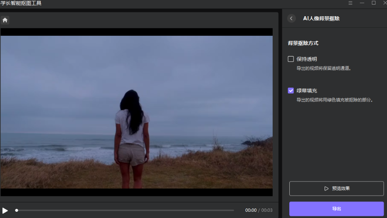Click the middle of the playback progress bar

125,211
